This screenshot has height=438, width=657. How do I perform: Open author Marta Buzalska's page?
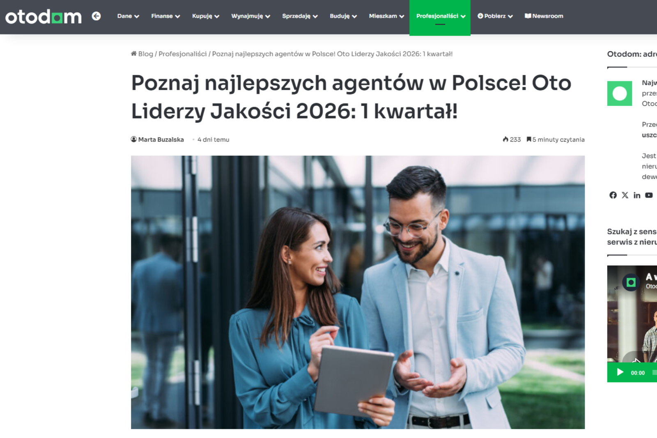tap(161, 140)
